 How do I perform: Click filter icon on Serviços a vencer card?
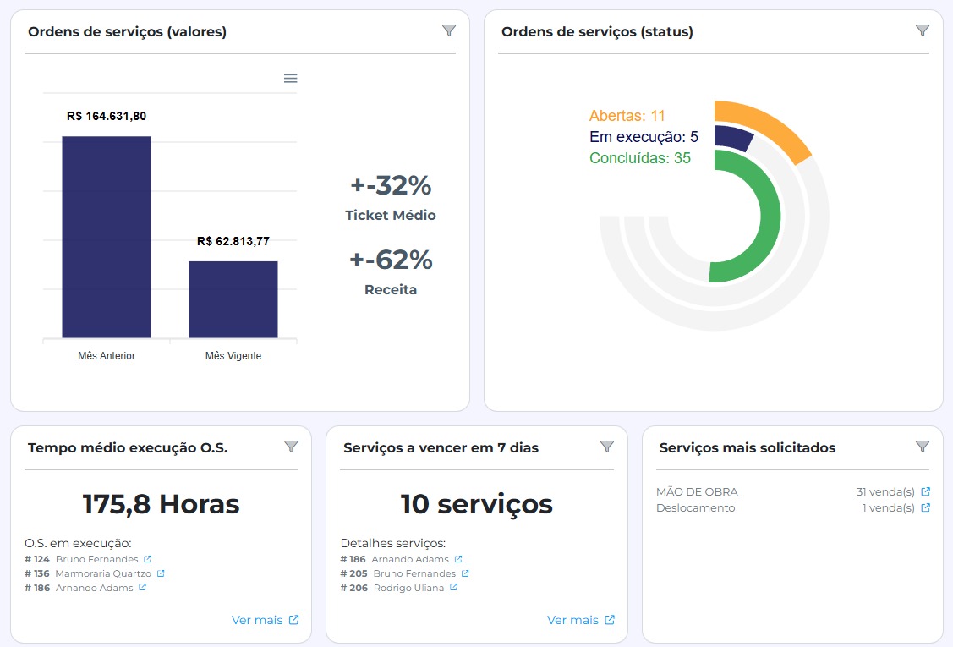point(606,447)
